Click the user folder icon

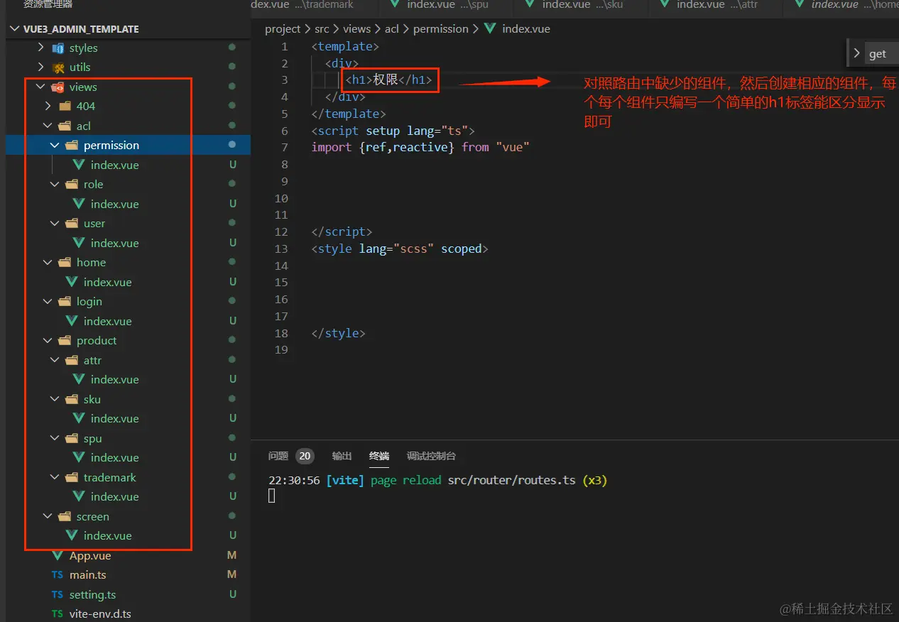pyautogui.click(x=72, y=223)
